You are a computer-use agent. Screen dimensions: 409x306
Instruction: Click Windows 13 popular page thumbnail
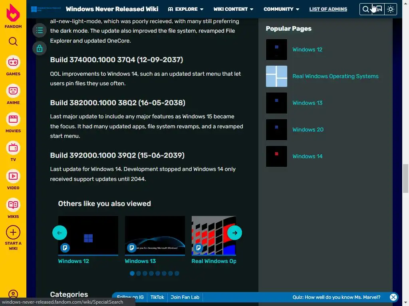point(276,103)
